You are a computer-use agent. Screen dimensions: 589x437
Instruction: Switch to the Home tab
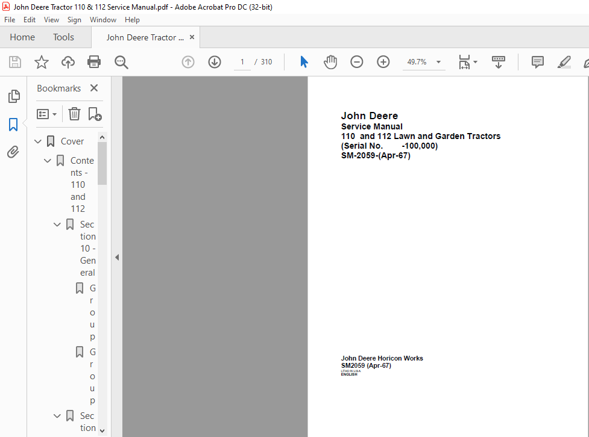tap(22, 37)
